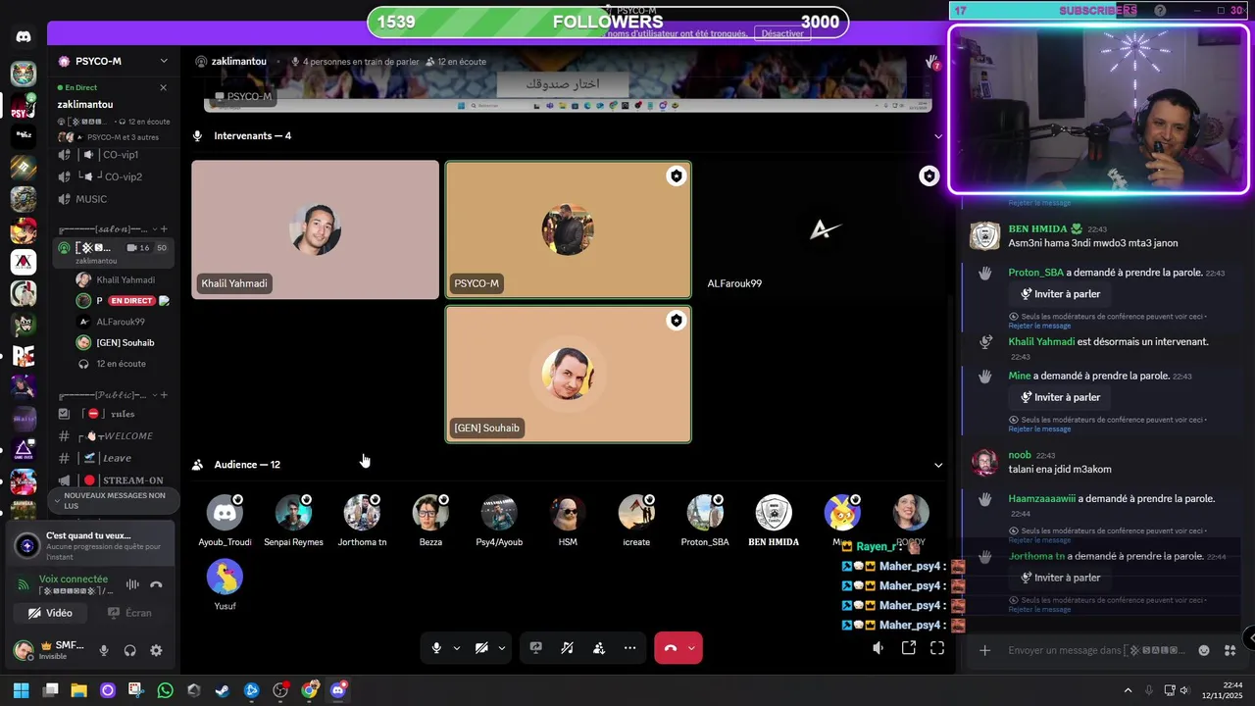Screen dimensions: 1255x706
Task: Reject message under Proton_SBA request
Action: (x=1039, y=326)
